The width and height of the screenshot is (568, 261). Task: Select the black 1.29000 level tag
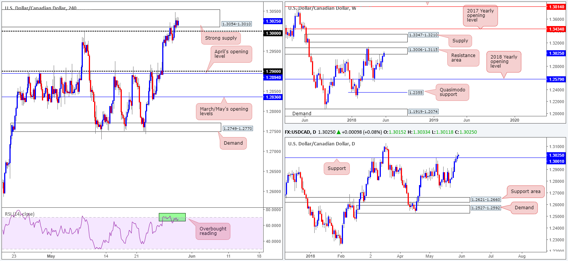pos(273,71)
